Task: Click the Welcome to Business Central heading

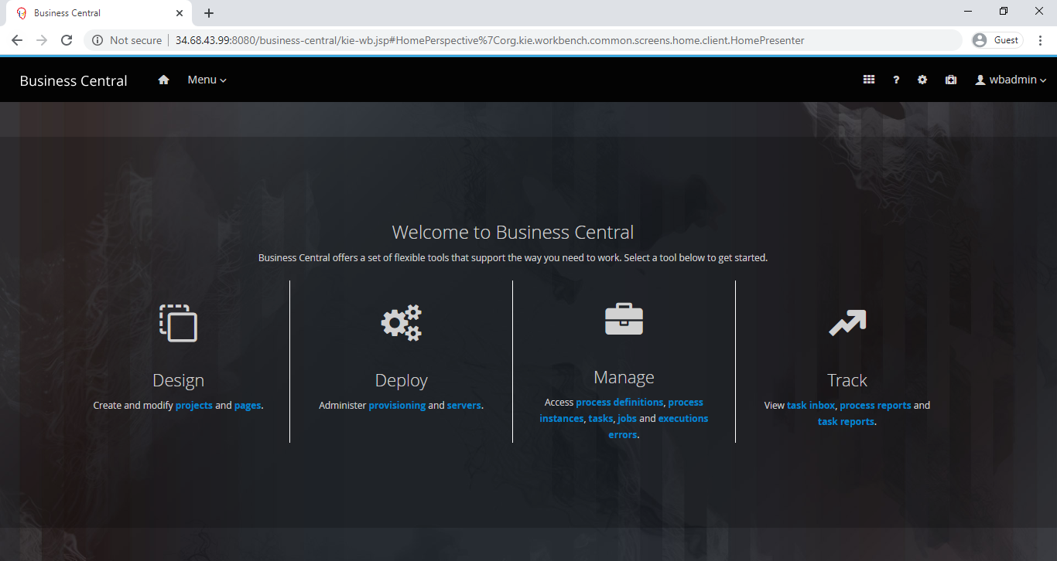Action: pyautogui.click(x=513, y=232)
